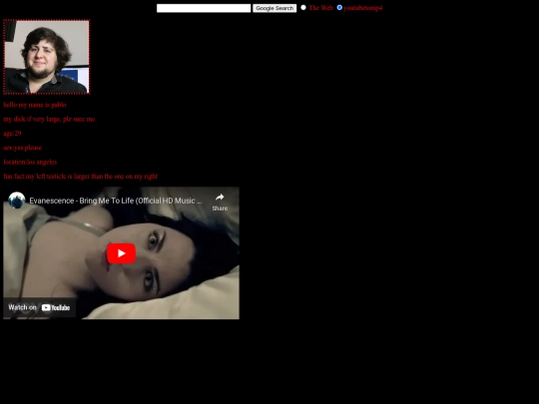Click the Evanescence channel avatar icon
The image size is (539, 404).
(17, 201)
